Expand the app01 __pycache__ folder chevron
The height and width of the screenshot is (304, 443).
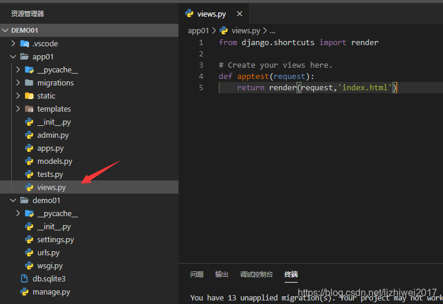[x=18, y=69]
